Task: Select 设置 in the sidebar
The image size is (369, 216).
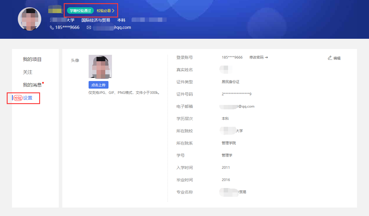Action: [x=28, y=98]
